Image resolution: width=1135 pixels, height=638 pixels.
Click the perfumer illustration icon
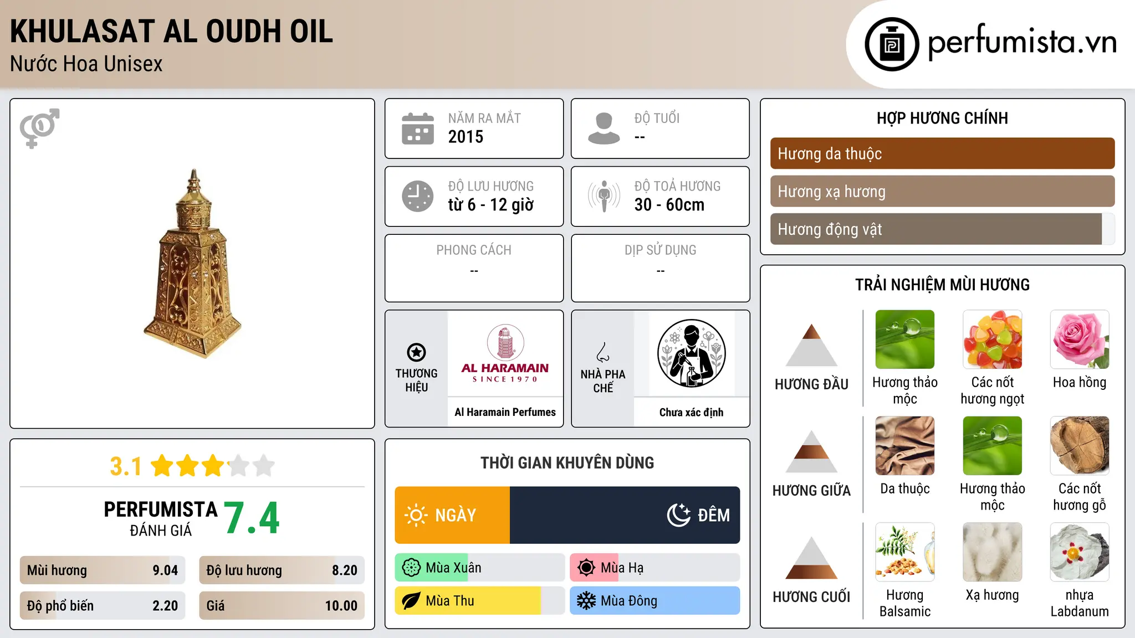point(691,353)
